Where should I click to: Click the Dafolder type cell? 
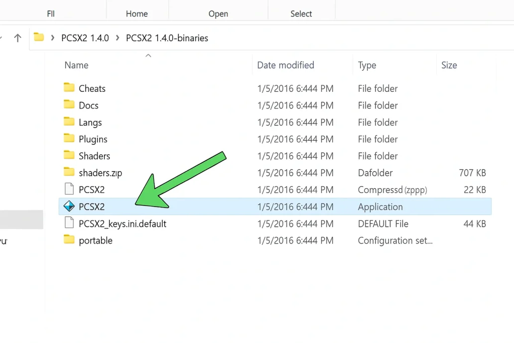coord(375,173)
